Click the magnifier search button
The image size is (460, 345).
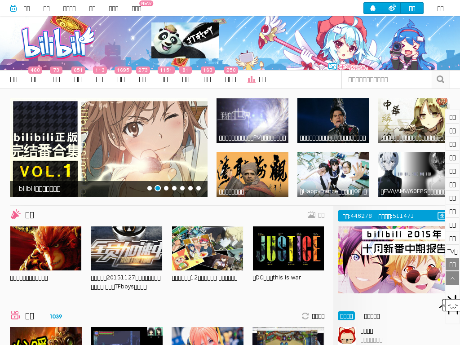(x=440, y=80)
